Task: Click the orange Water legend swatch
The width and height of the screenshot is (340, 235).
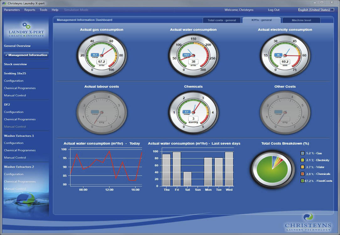Action: [x=302, y=167]
